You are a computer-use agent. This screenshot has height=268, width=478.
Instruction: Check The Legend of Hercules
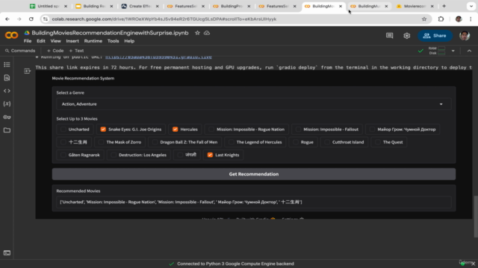coord(231,142)
